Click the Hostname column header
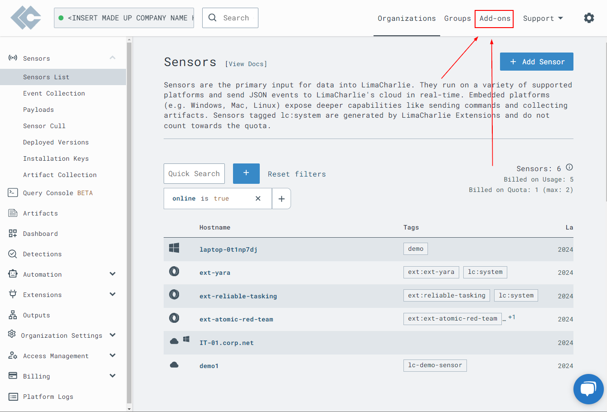607x412 pixels. tap(215, 227)
